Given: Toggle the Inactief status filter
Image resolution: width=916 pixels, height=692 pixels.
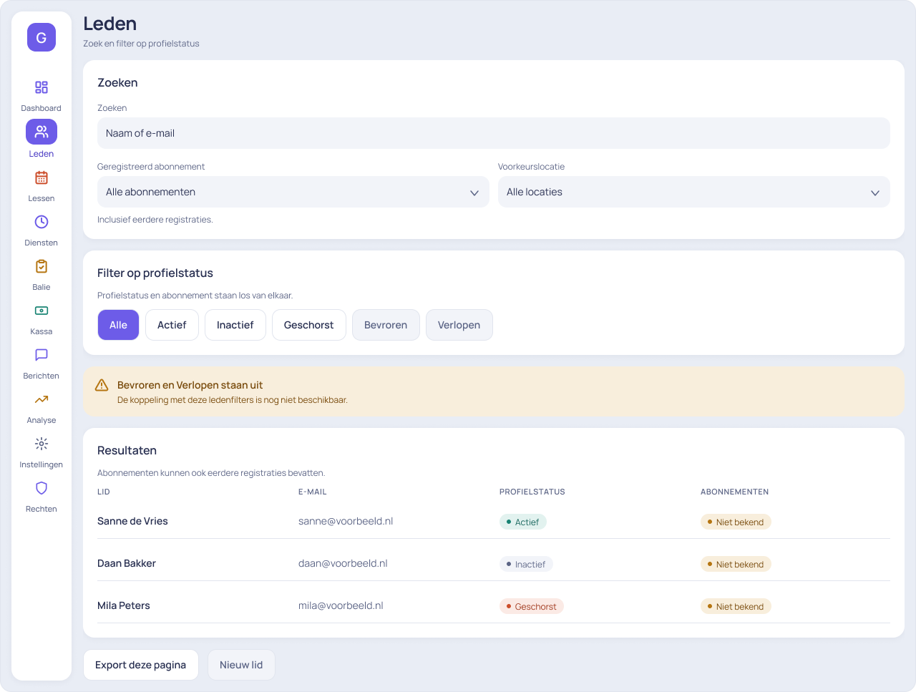Looking at the screenshot, I should (x=235, y=325).
